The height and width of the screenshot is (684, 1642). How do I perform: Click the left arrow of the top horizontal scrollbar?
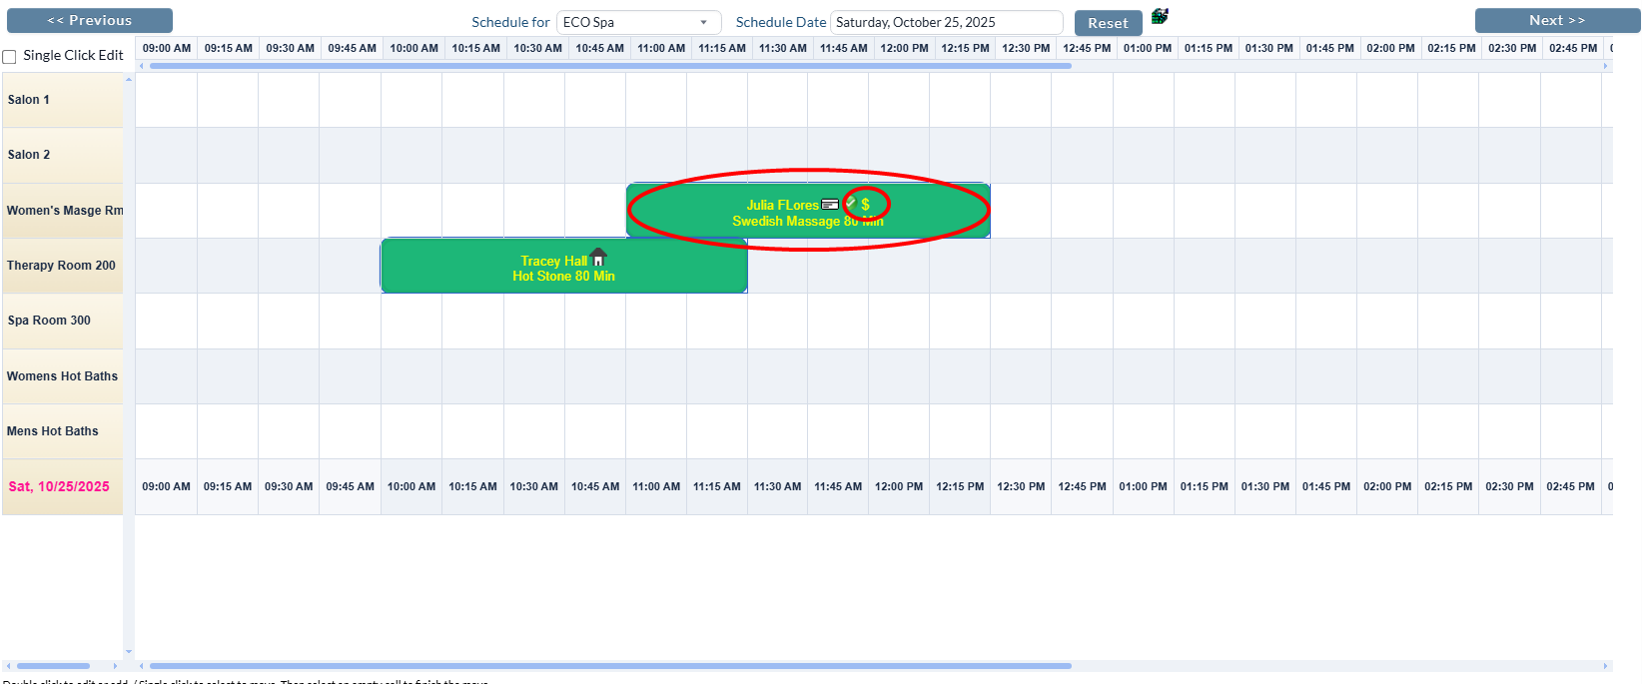(x=141, y=66)
